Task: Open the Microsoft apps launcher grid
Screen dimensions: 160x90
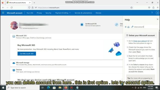Action: pyautogui.click(x=3, y=13)
